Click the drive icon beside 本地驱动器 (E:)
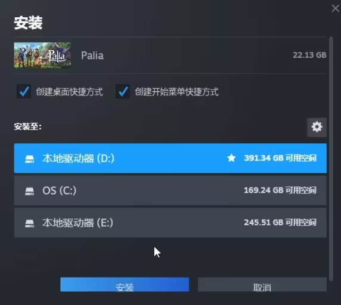 (29, 223)
